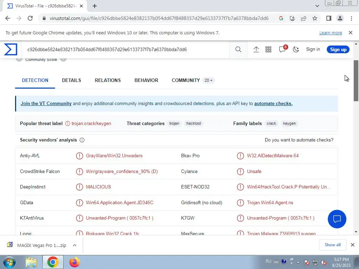Click W32.AIDetectMalware.64 detection text

coord(273,156)
